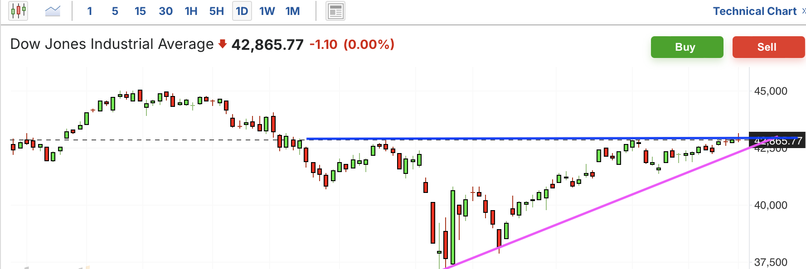The height and width of the screenshot is (269, 806).
Task: Select the 15 minute interval
Action: coord(140,11)
